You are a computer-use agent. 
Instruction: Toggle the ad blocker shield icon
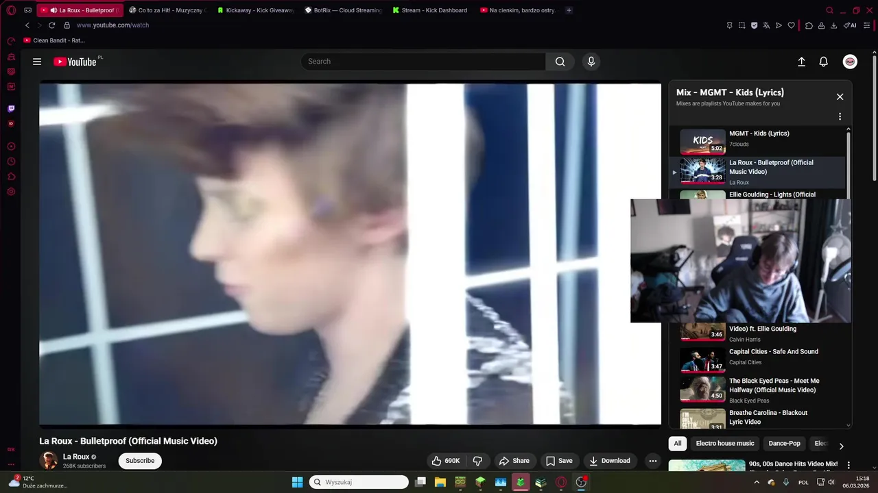point(754,25)
